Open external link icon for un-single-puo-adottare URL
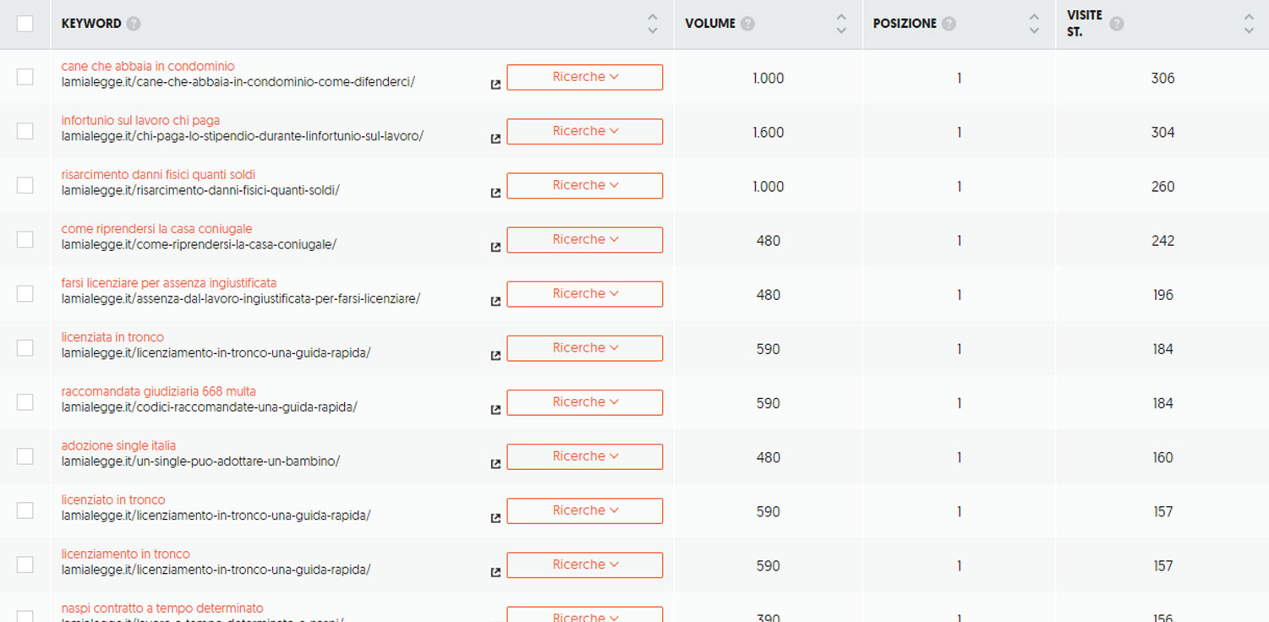Image resolution: width=1269 pixels, height=622 pixels. [x=495, y=464]
